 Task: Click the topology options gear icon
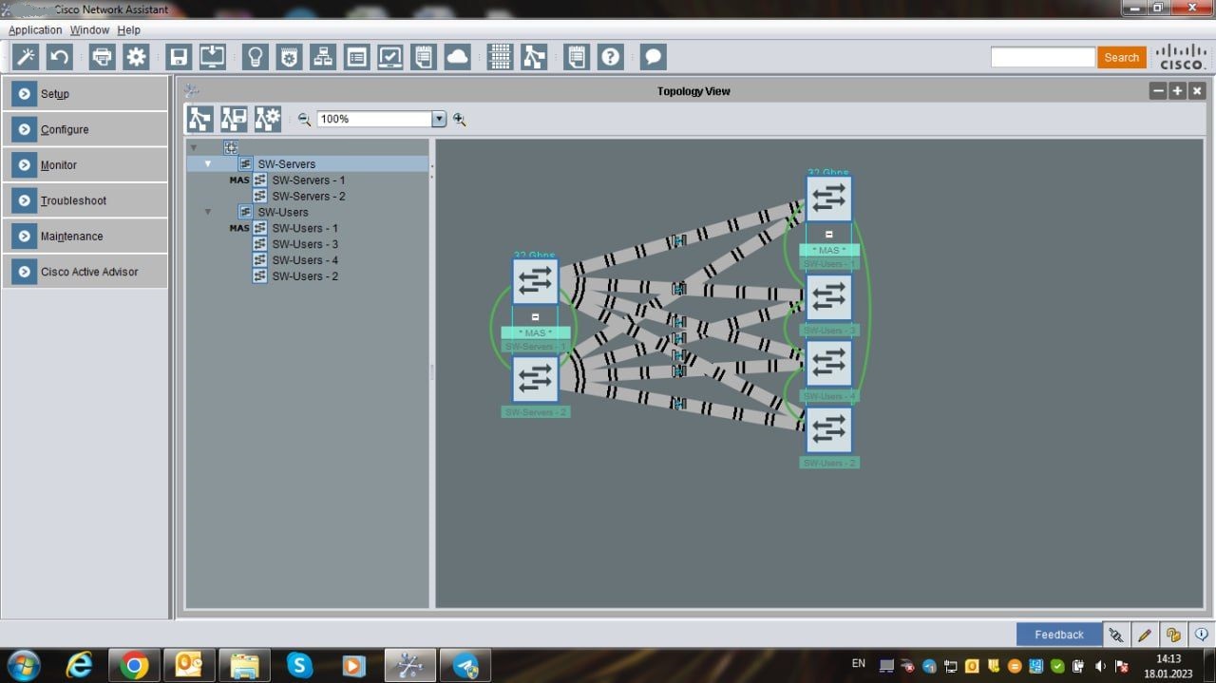point(268,119)
